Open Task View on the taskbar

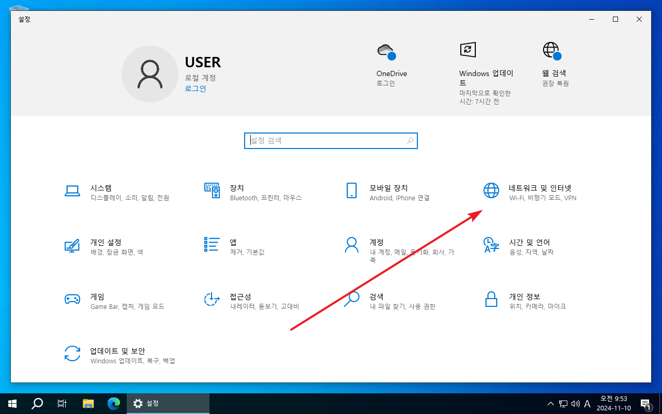(x=62, y=404)
